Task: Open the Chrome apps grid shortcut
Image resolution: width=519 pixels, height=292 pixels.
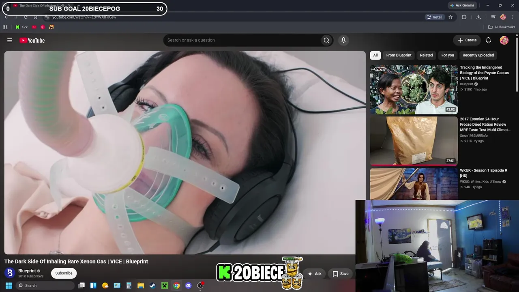Action: [x=5, y=27]
